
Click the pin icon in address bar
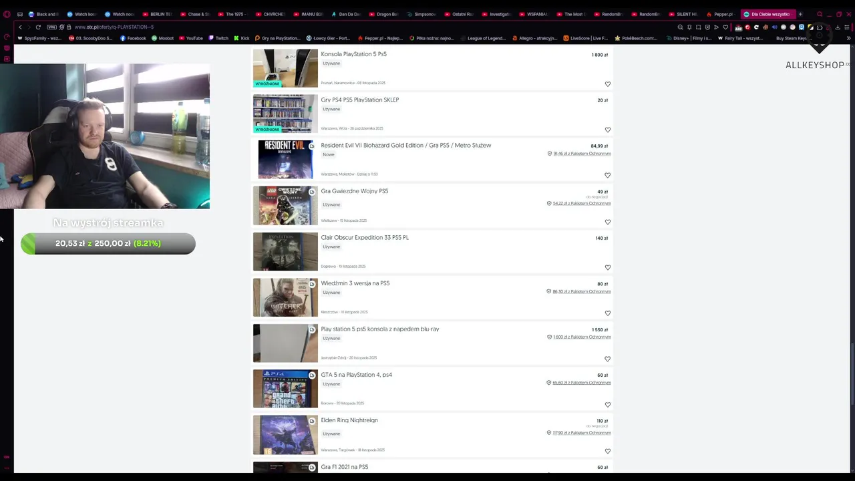(689, 27)
